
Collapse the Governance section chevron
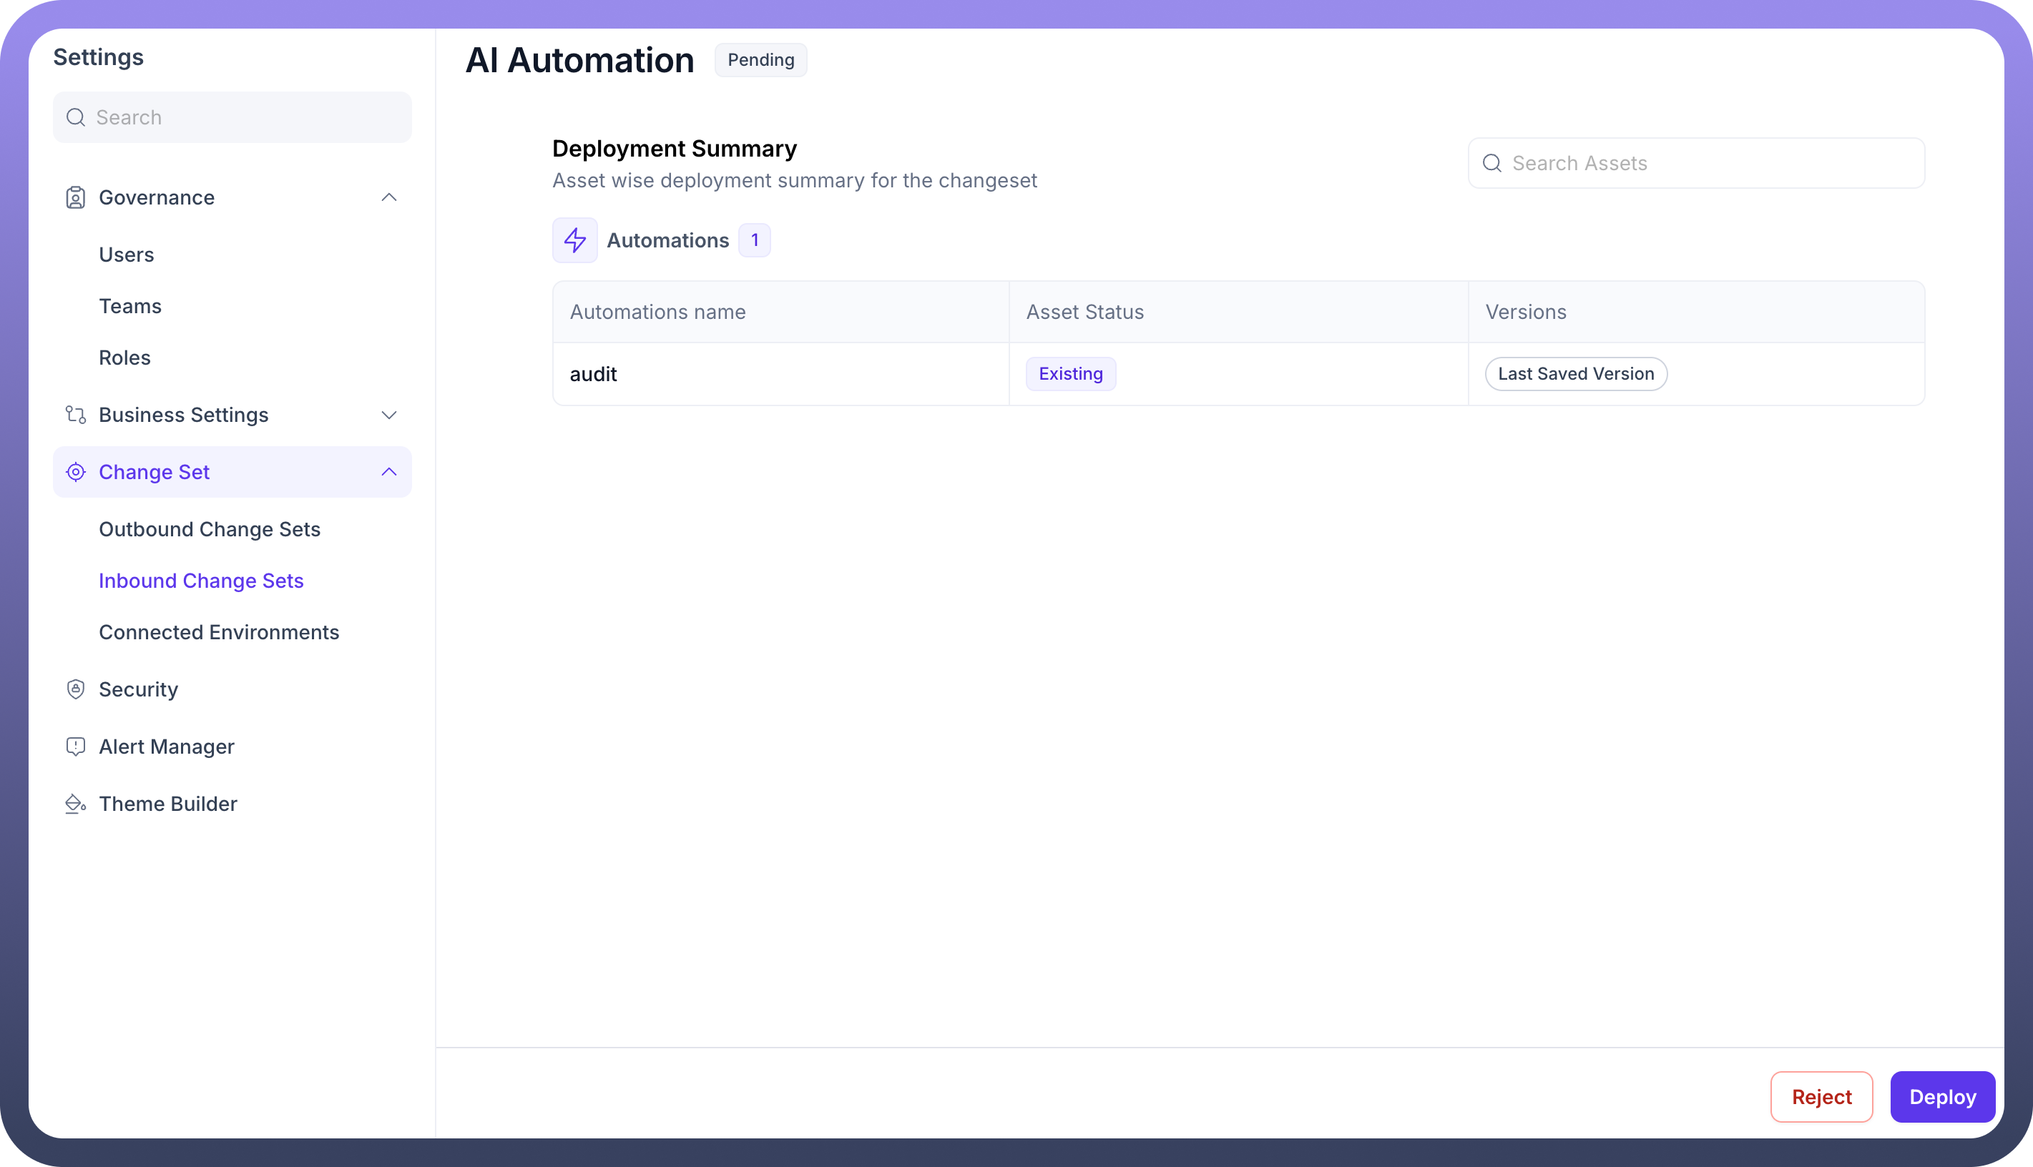389,198
